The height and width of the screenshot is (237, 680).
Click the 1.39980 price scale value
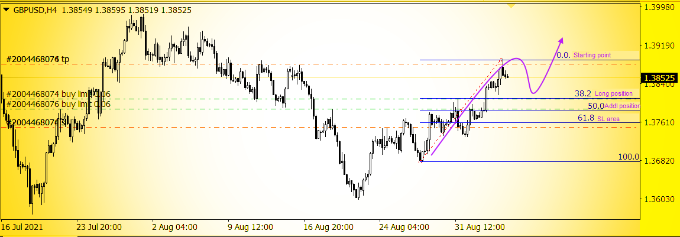point(659,7)
